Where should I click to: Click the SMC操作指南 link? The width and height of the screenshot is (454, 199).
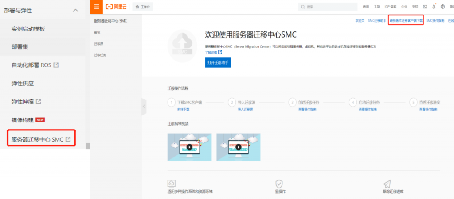point(435,21)
